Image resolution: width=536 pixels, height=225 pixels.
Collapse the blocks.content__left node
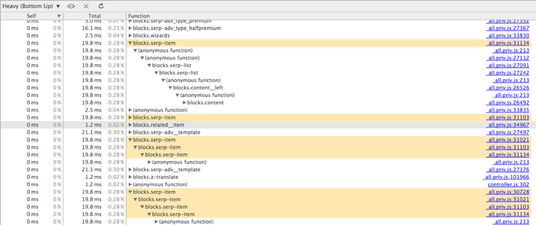[170, 88]
